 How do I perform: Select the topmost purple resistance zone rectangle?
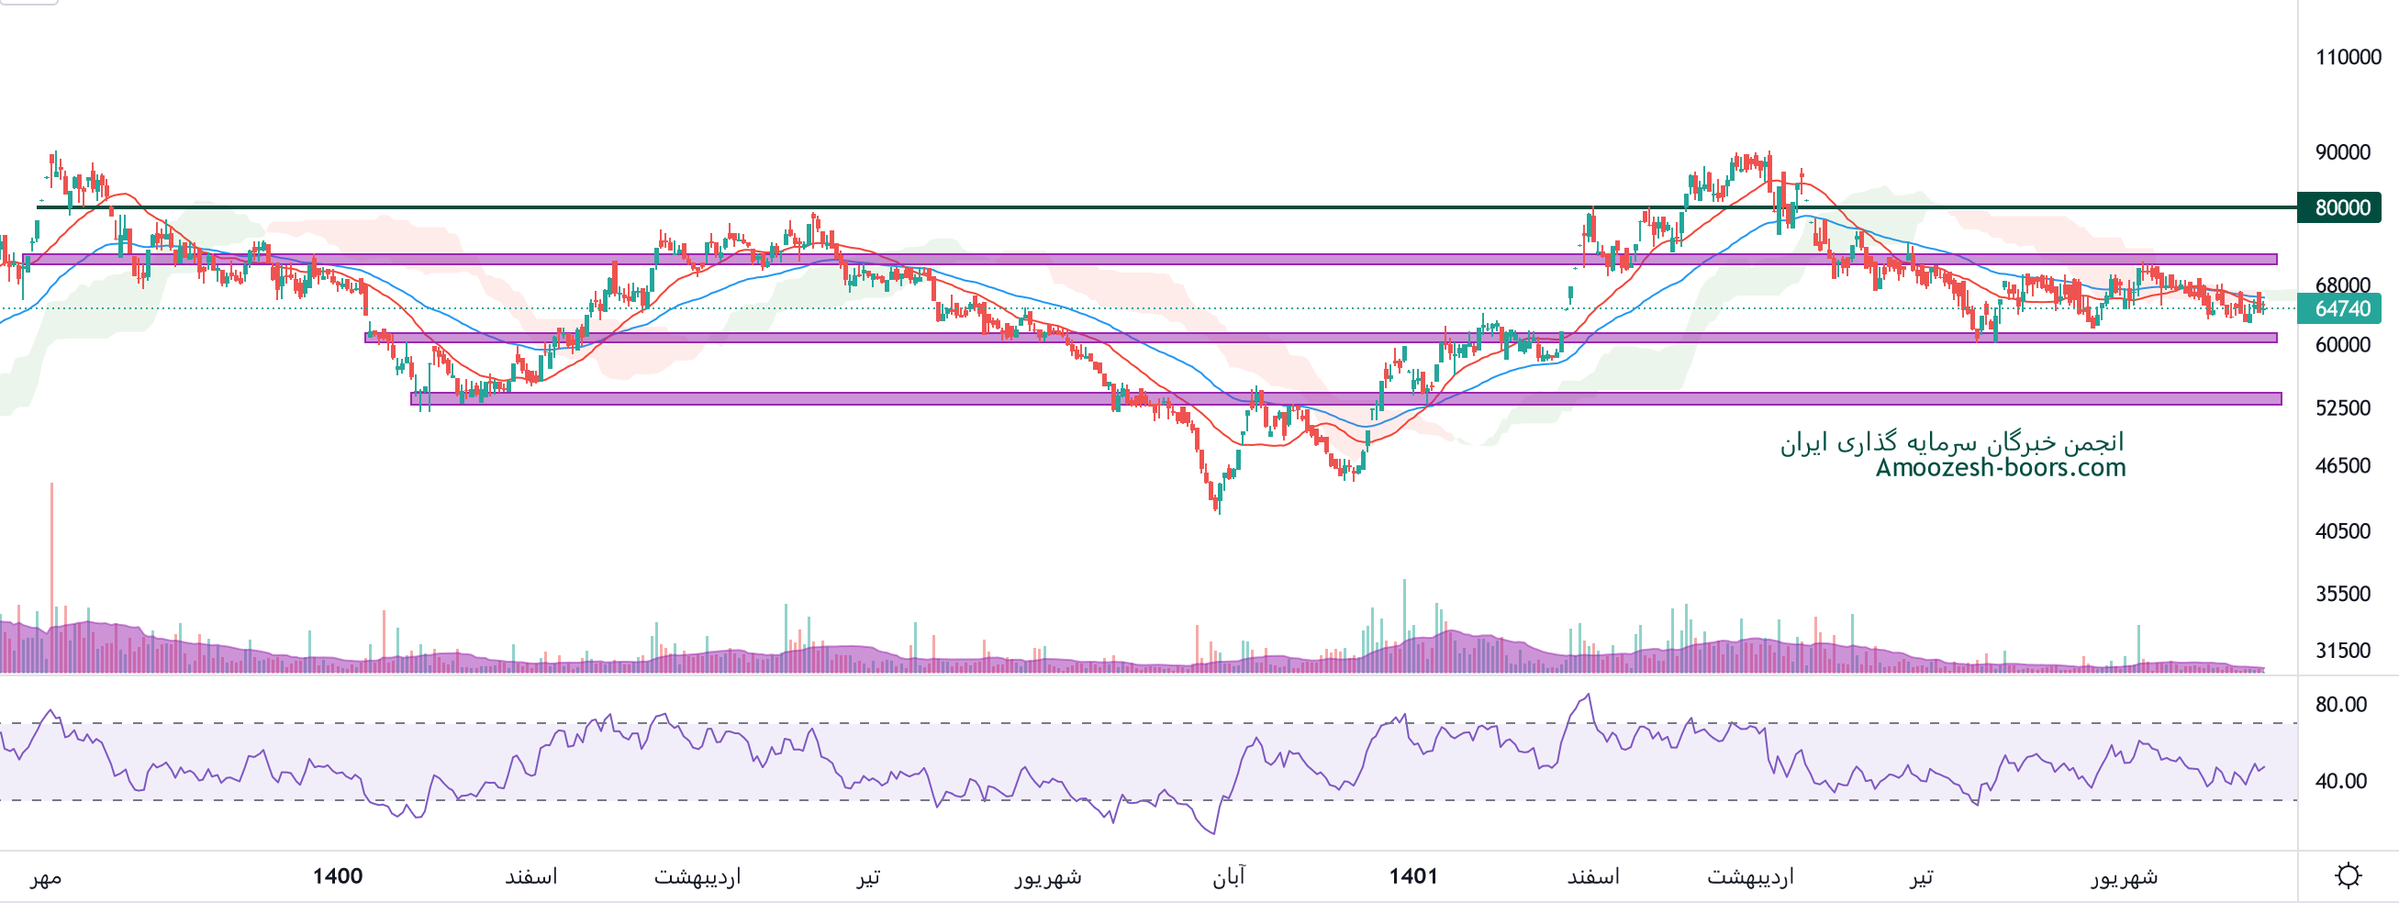(x=1118, y=260)
